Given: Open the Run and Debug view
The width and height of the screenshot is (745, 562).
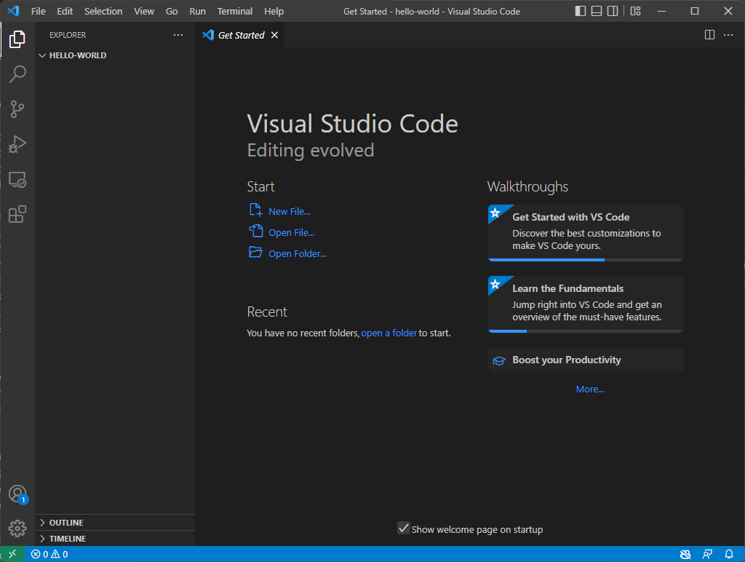Looking at the screenshot, I should pyautogui.click(x=17, y=144).
